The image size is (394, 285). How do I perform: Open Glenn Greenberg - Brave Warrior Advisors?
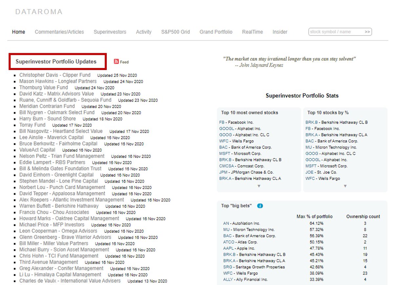(x=65, y=237)
